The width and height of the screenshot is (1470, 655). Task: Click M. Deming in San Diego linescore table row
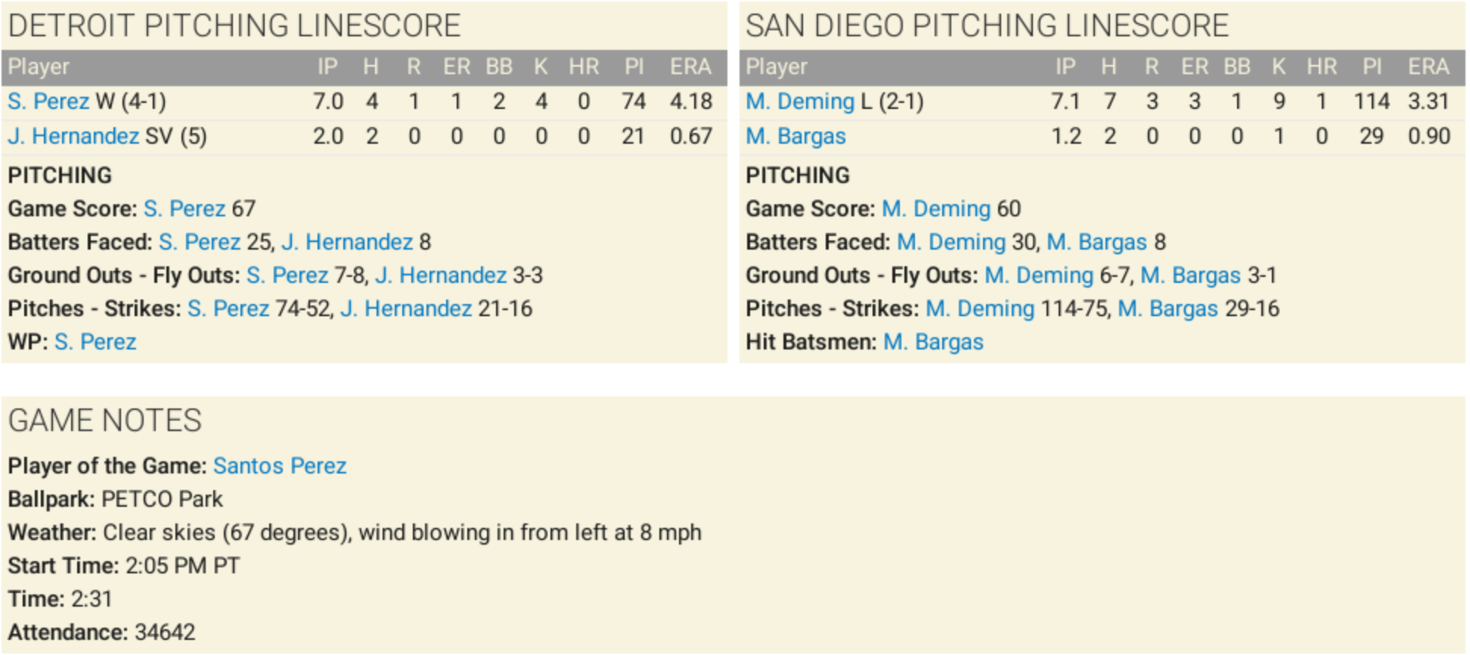[x=800, y=101]
